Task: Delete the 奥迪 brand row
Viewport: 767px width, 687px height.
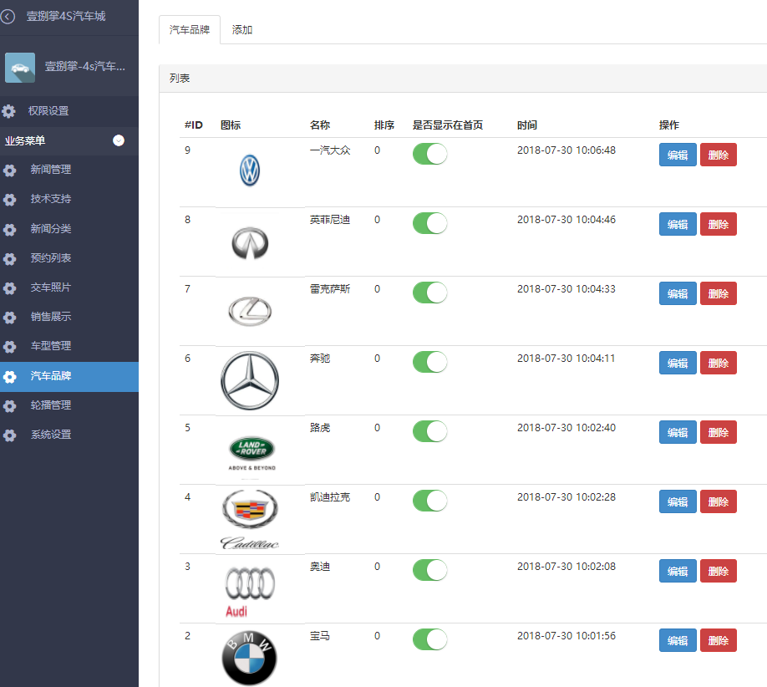Action: pyautogui.click(x=718, y=572)
